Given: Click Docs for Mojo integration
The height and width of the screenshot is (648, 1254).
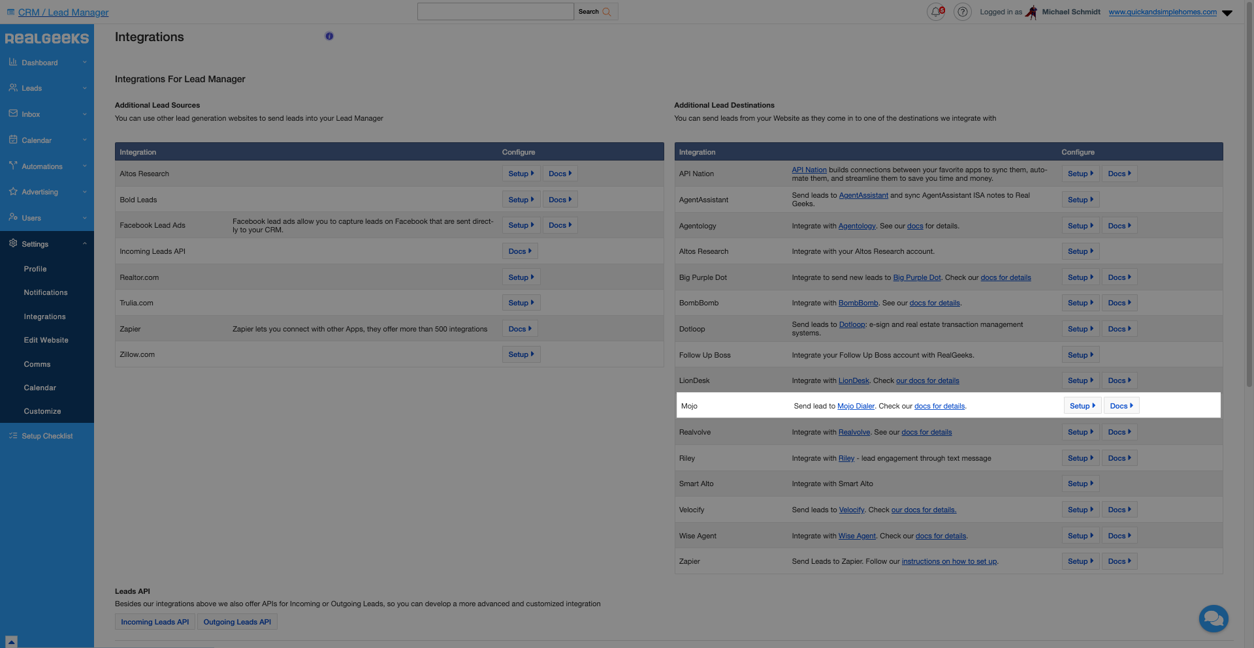Looking at the screenshot, I should pyautogui.click(x=1121, y=406).
